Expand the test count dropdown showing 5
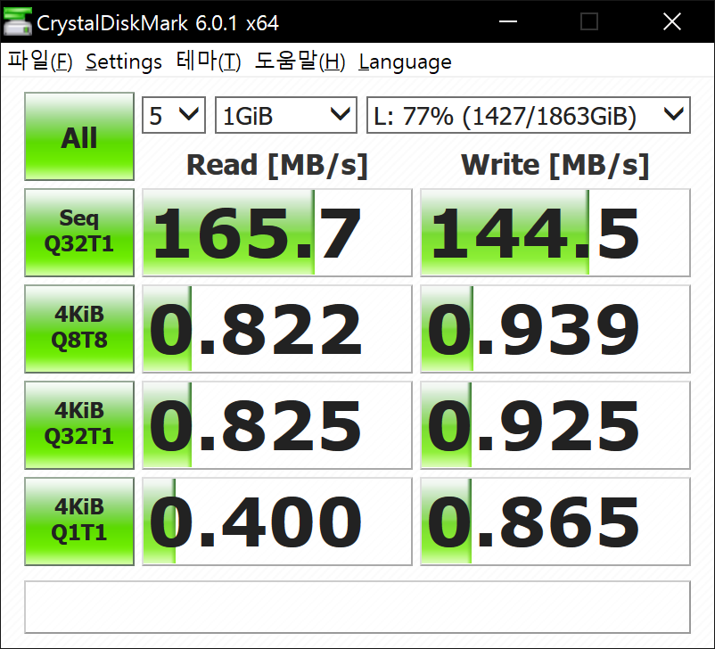Viewport: 715px width, 649px height. pos(174,115)
